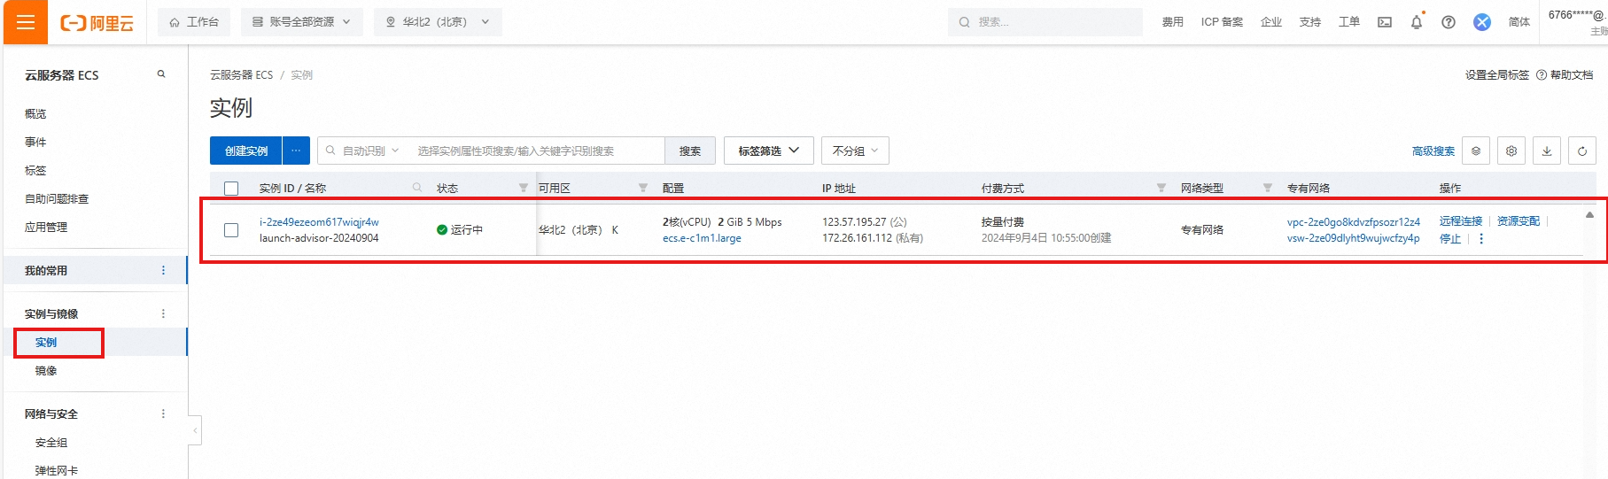Filter the 状态 column

[524, 188]
